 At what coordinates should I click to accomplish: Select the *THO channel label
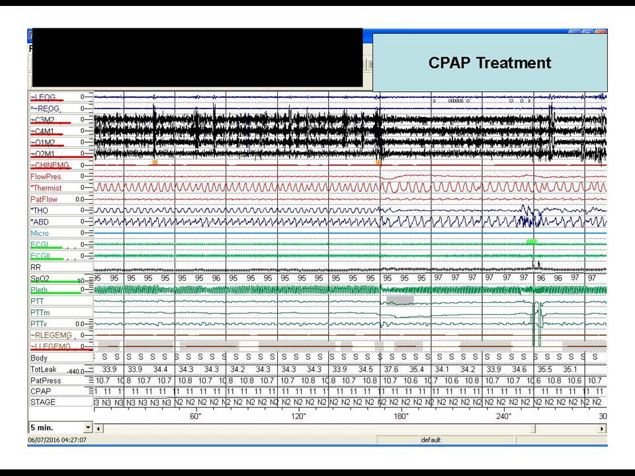(39, 210)
